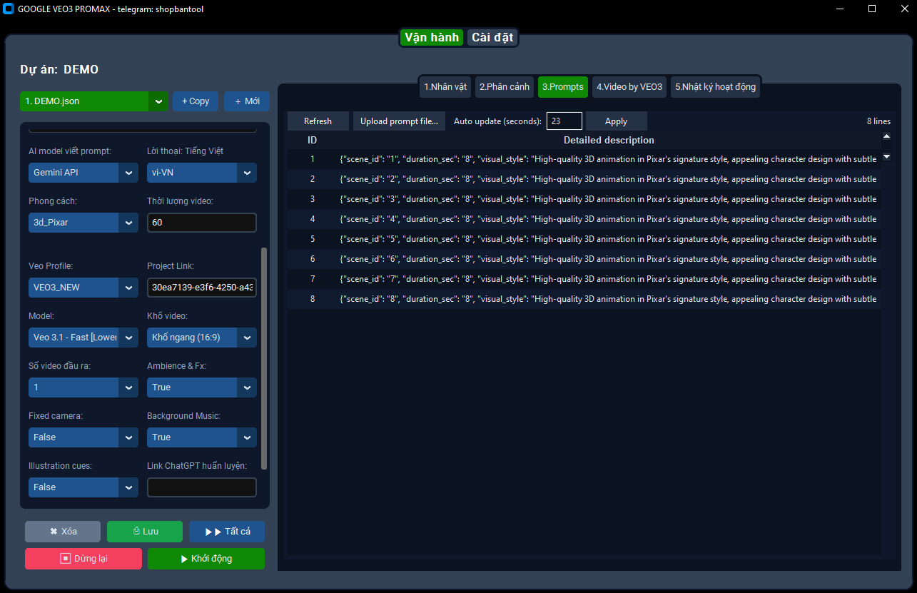Open the 4.Video by VEO3 tab
This screenshot has height=593, width=917.
point(629,87)
